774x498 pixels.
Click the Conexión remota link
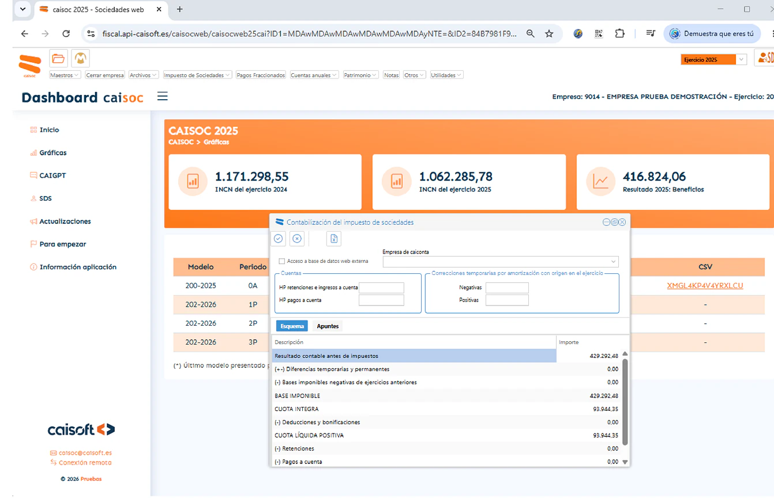coord(81,463)
